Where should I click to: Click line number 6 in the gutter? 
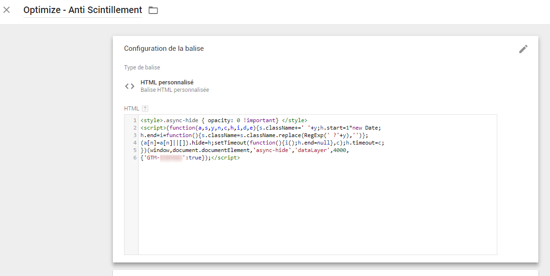[x=135, y=158]
